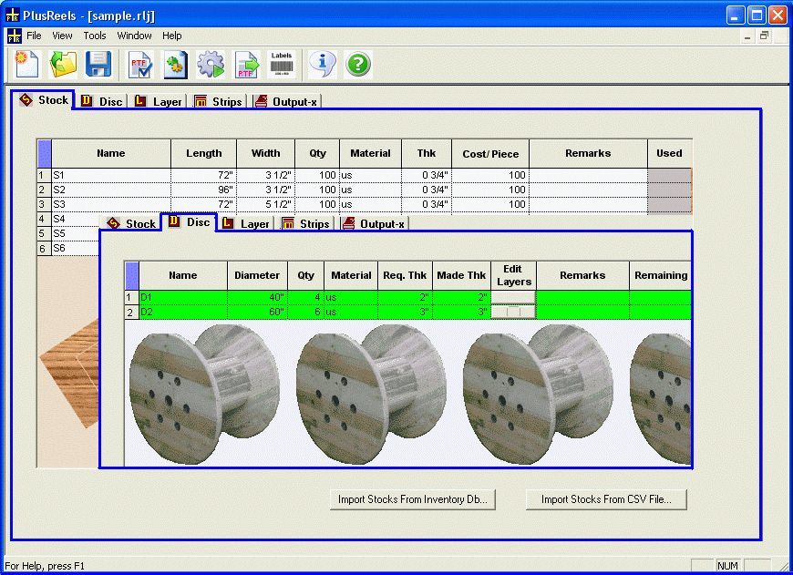This screenshot has width=793, height=575.
Task: Select the S4 name cell
Action: click(x=76, y=219)
